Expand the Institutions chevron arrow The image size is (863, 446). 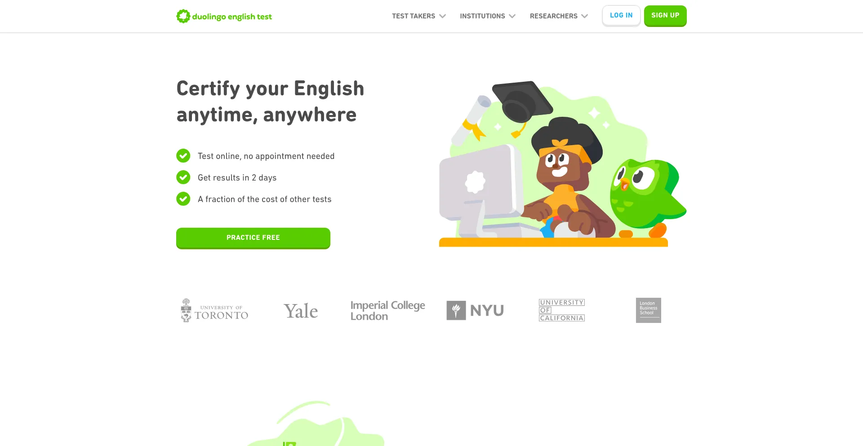tap(512, 16)
